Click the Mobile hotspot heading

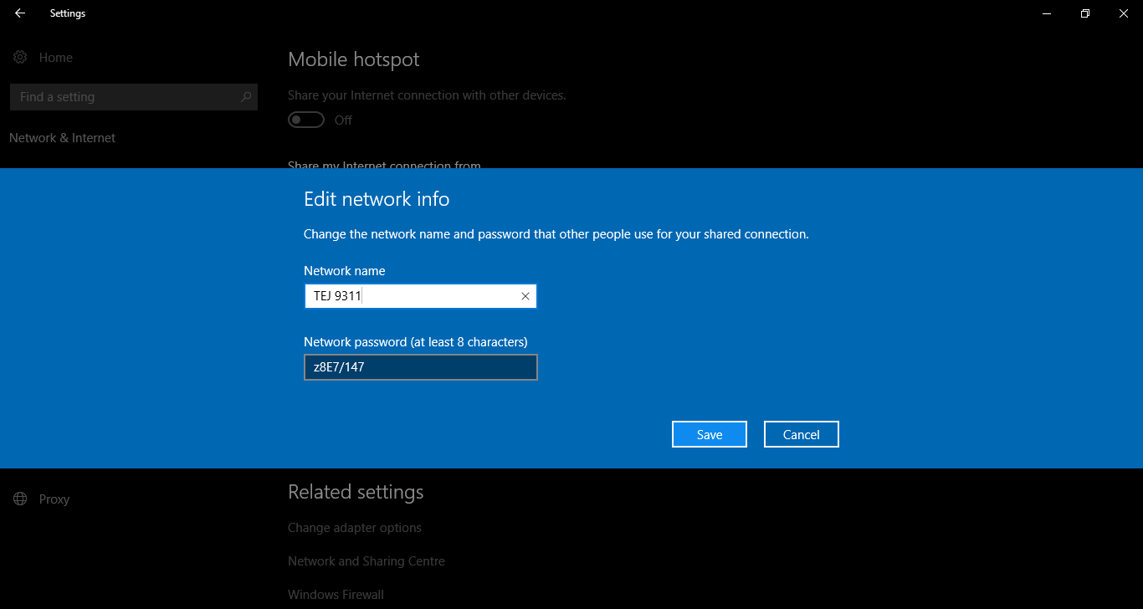point(354,59)
